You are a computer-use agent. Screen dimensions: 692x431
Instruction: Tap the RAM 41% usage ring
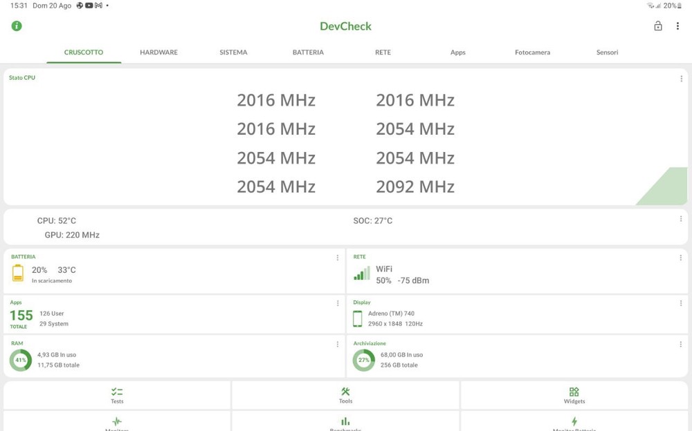(x=20, y=360)
